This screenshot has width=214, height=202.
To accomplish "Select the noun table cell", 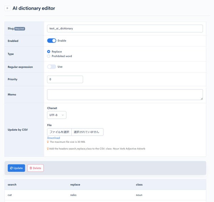I will click(x=139, y=195).
